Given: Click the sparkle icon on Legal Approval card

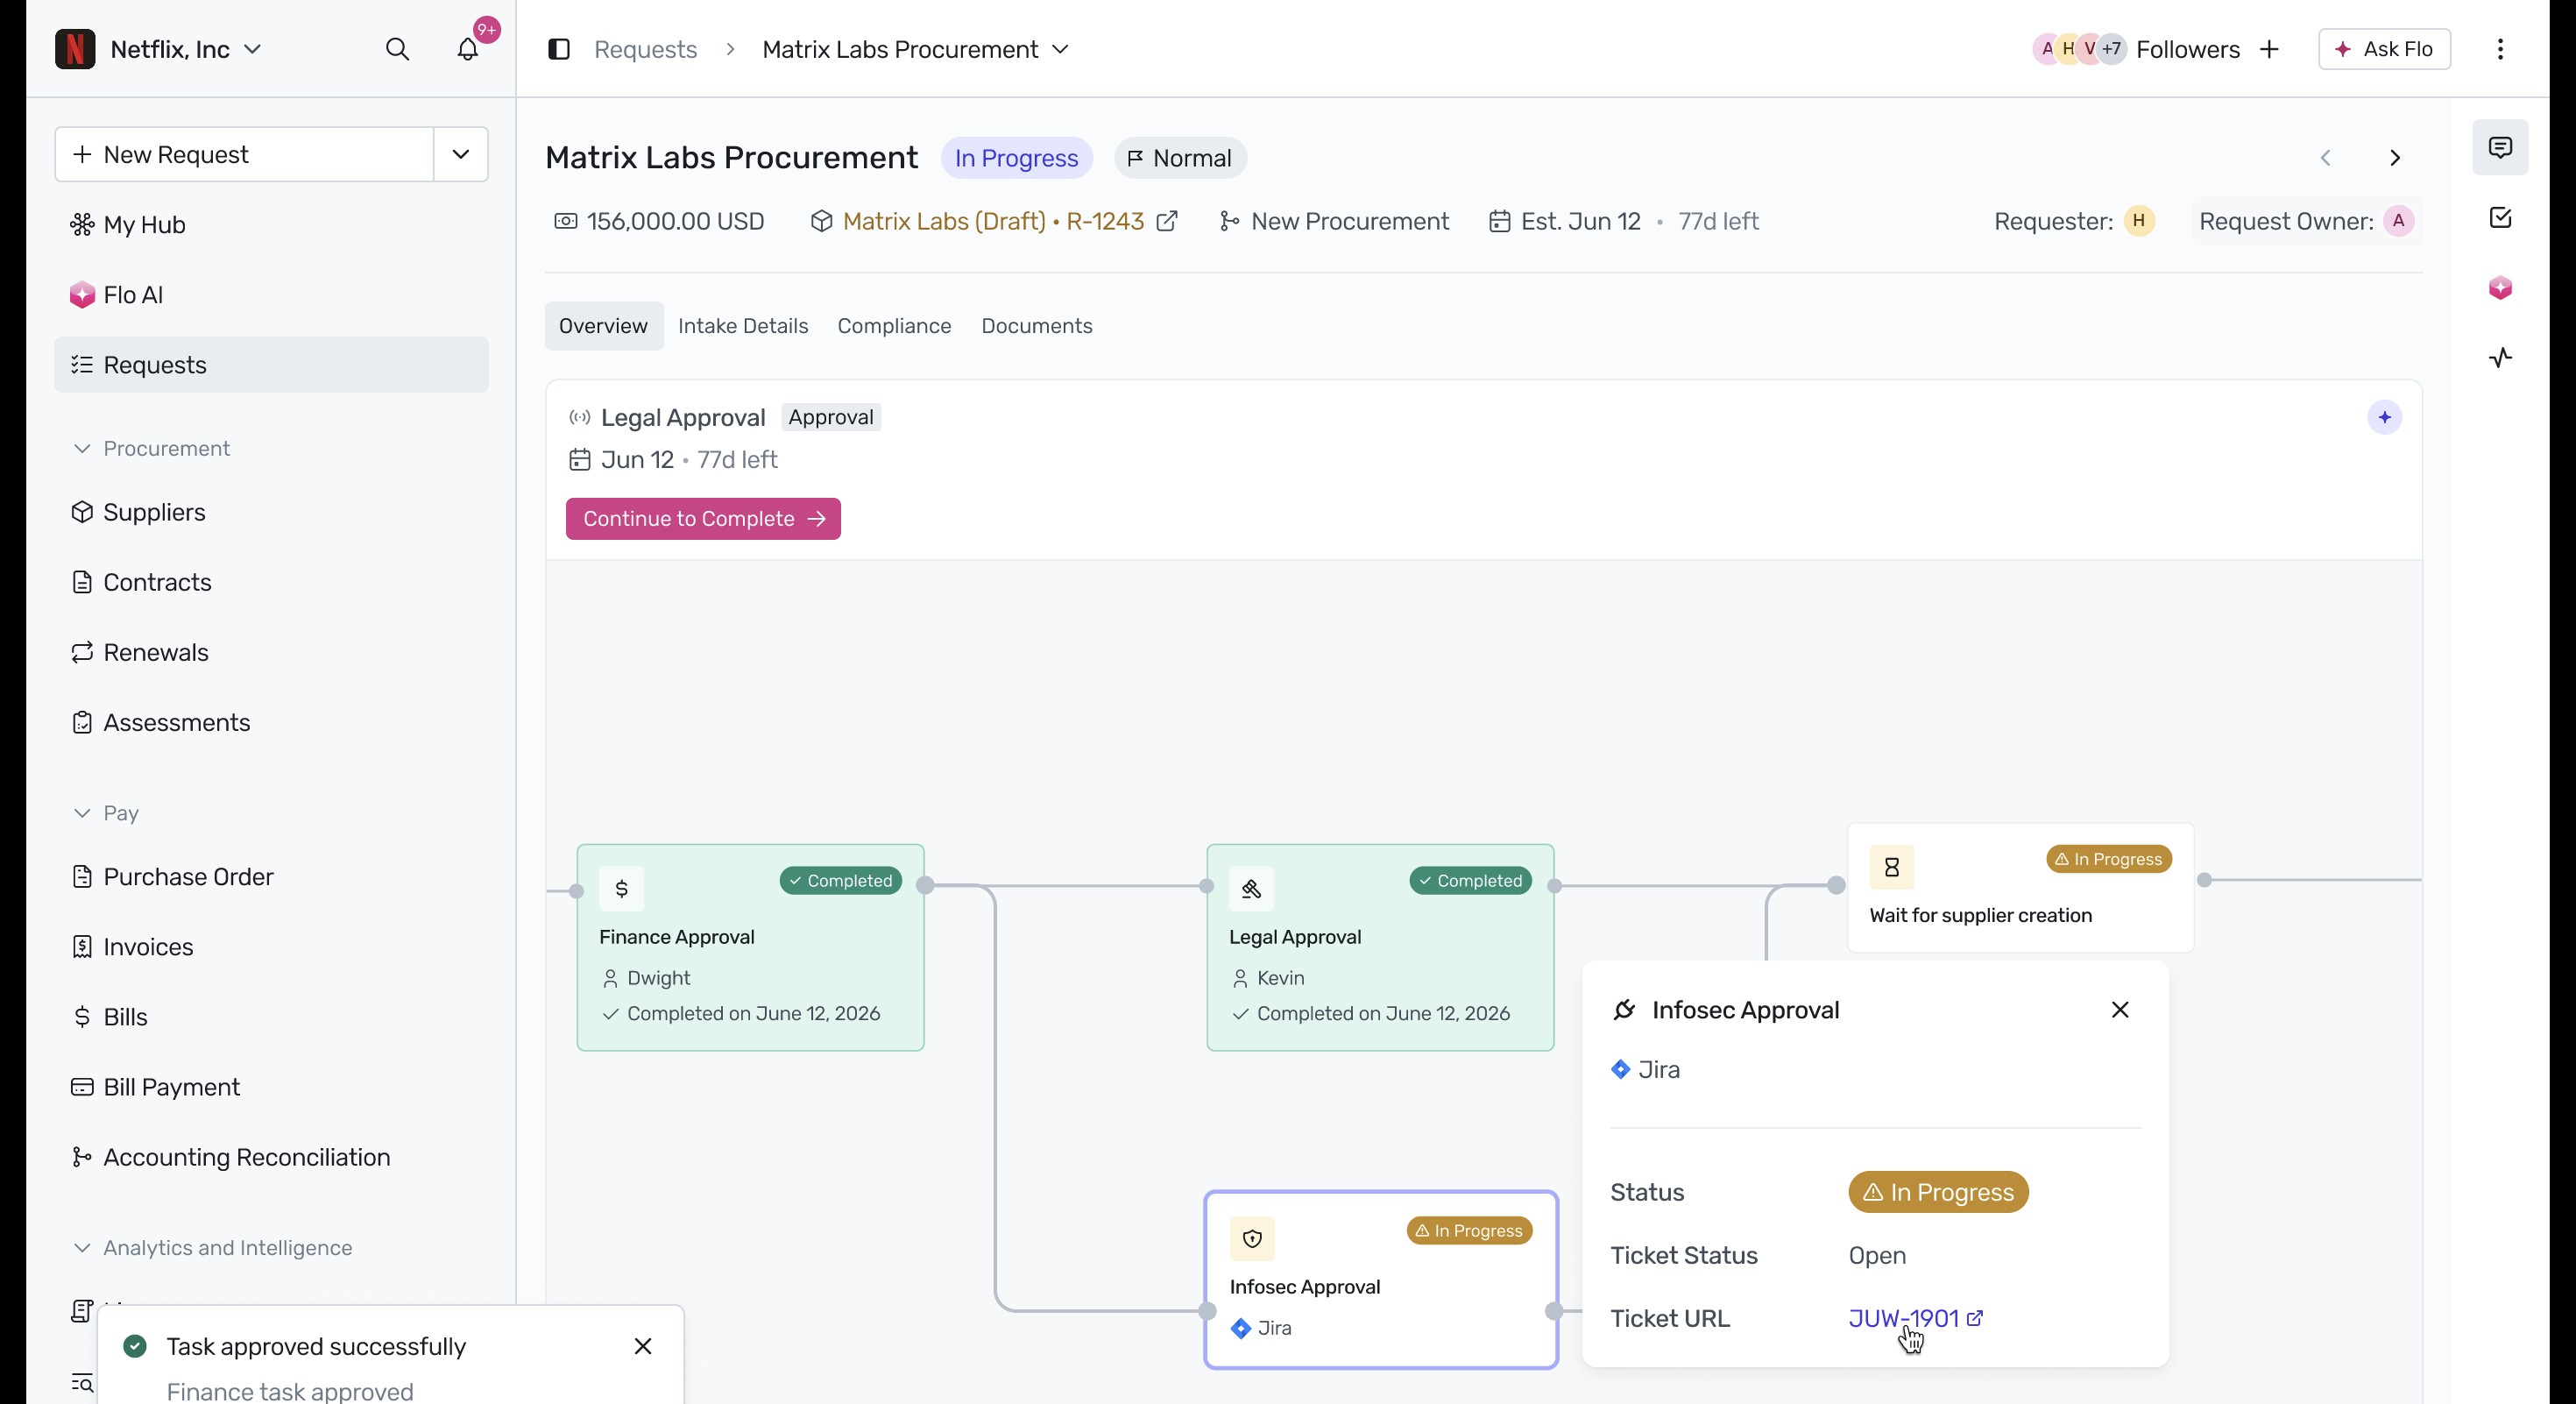Looking at the screenshot, I should (x=2385, y=417).
